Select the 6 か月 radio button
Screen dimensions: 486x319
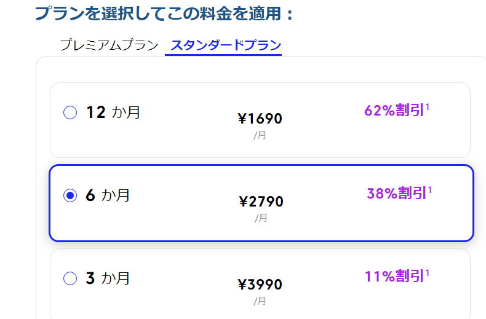tap(70, 195)
